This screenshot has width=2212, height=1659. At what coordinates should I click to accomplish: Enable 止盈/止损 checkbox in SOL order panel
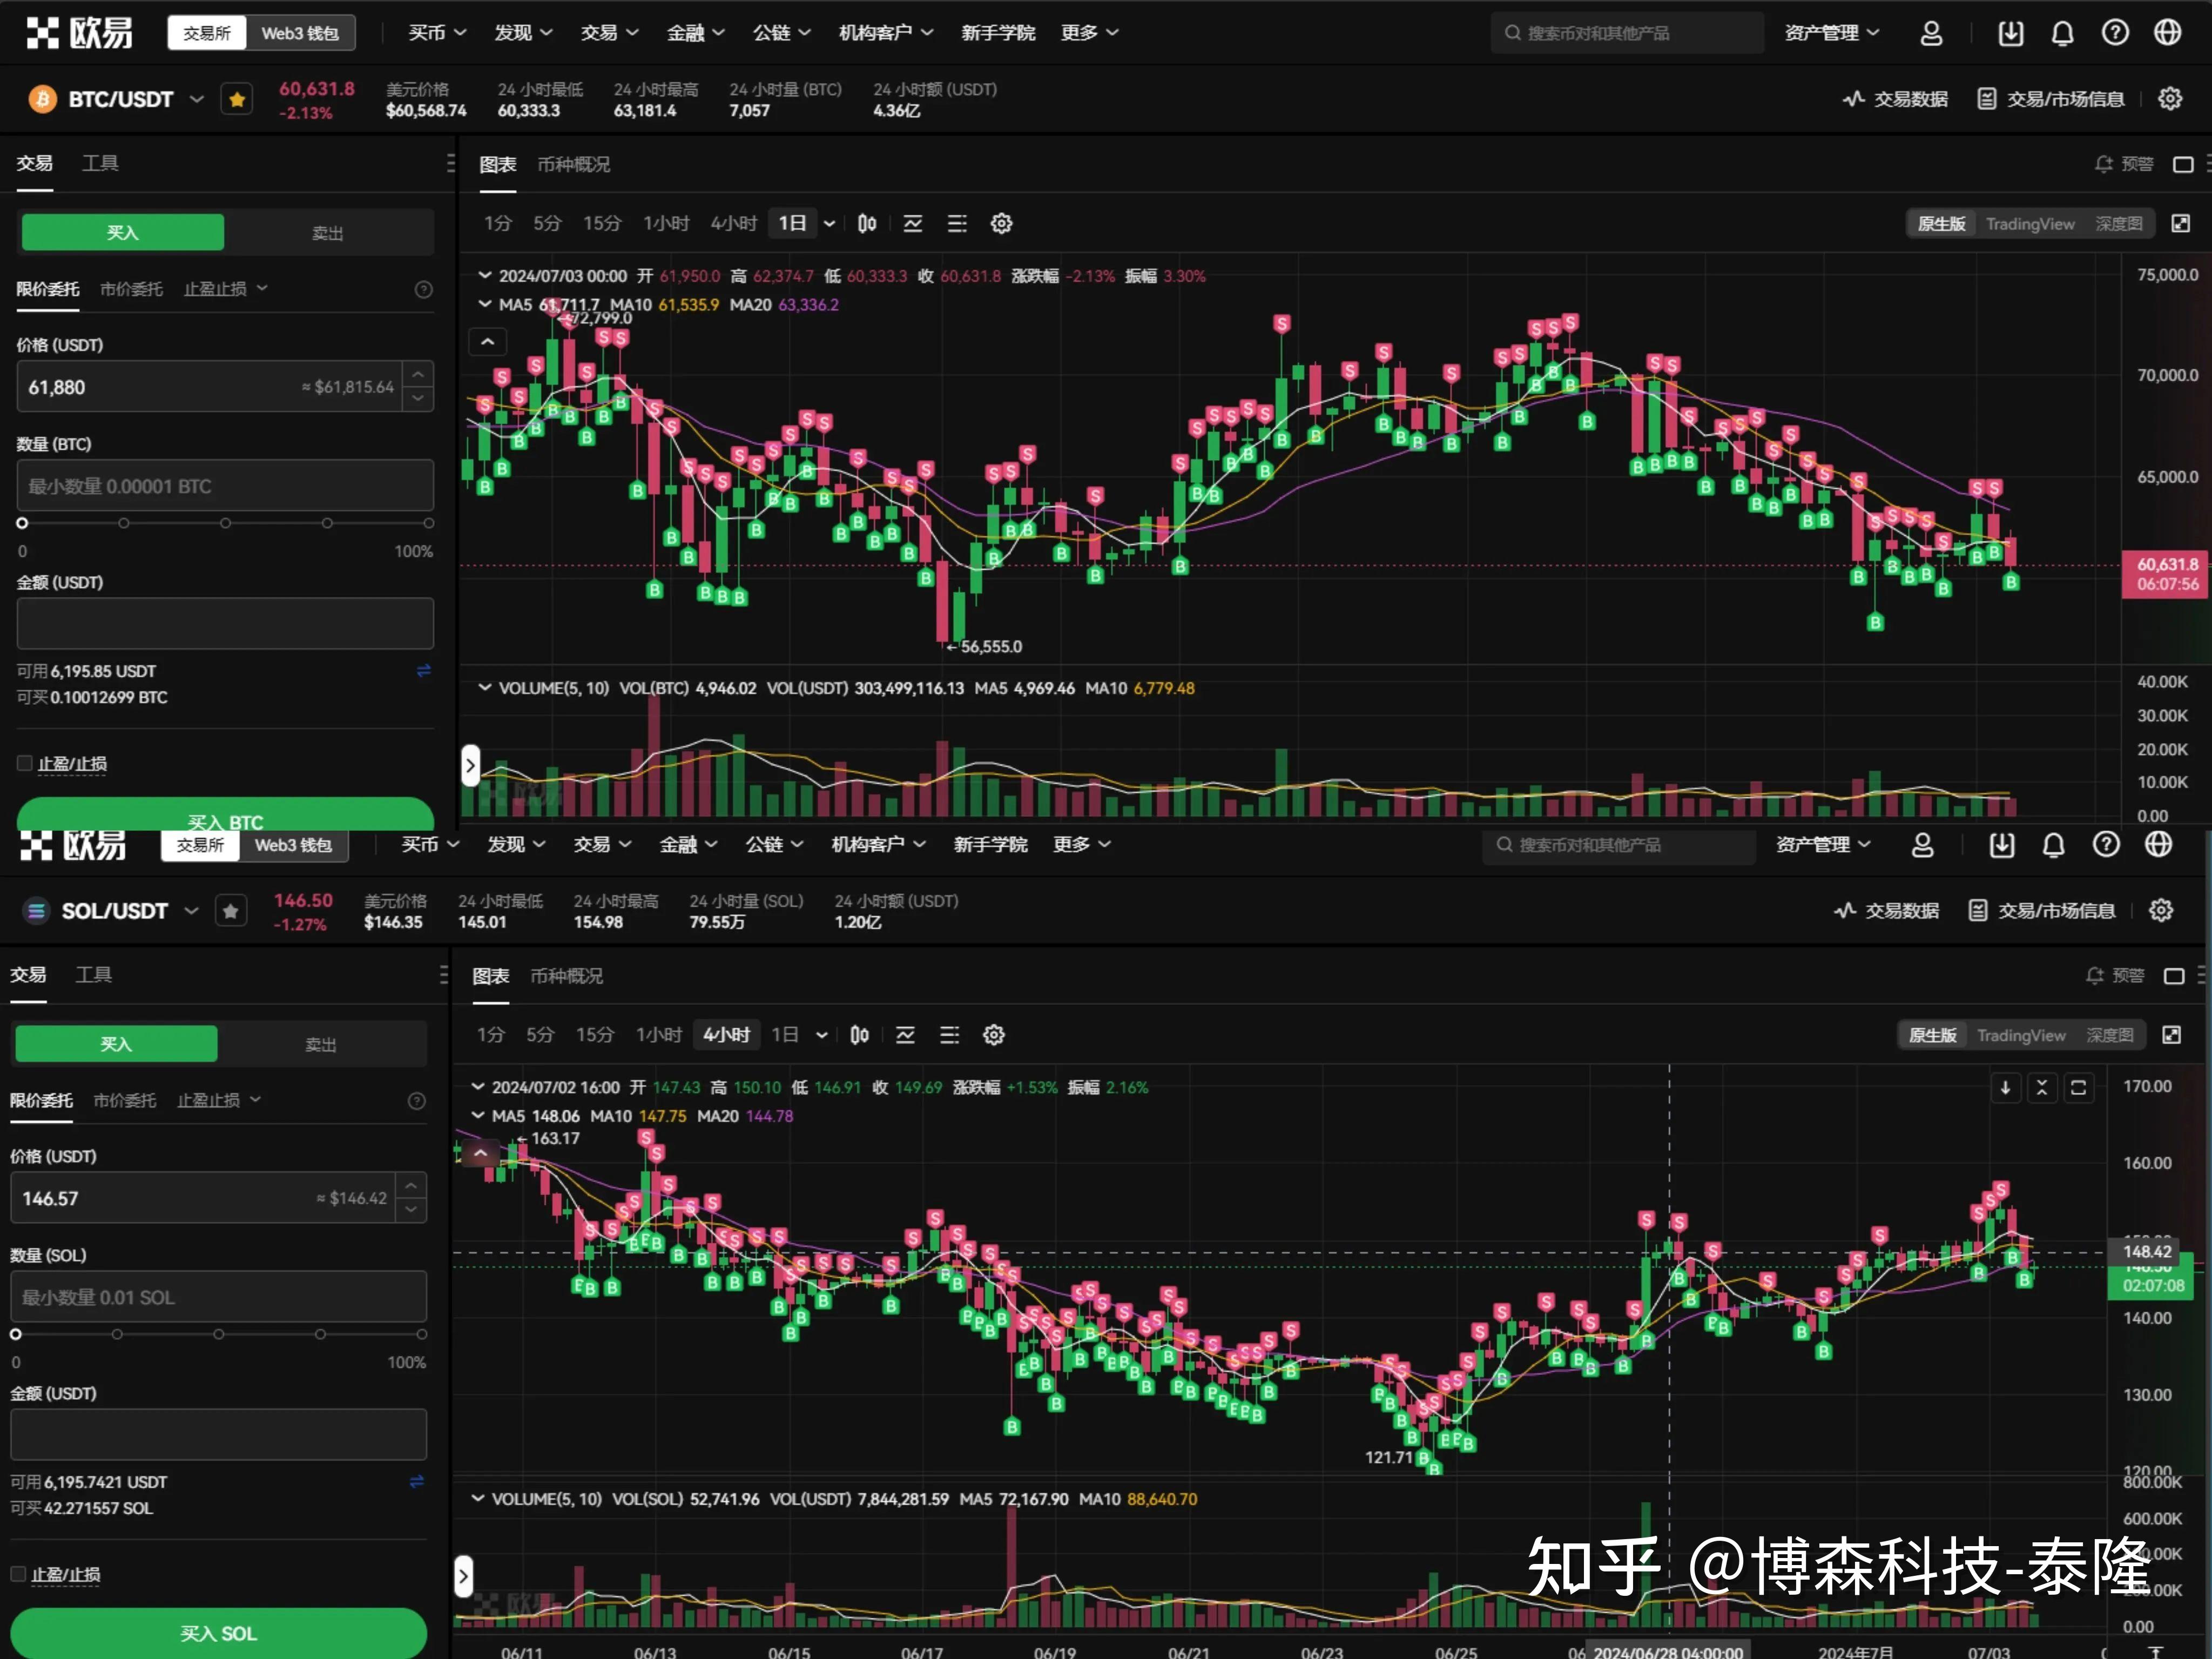coord(18,1574)
